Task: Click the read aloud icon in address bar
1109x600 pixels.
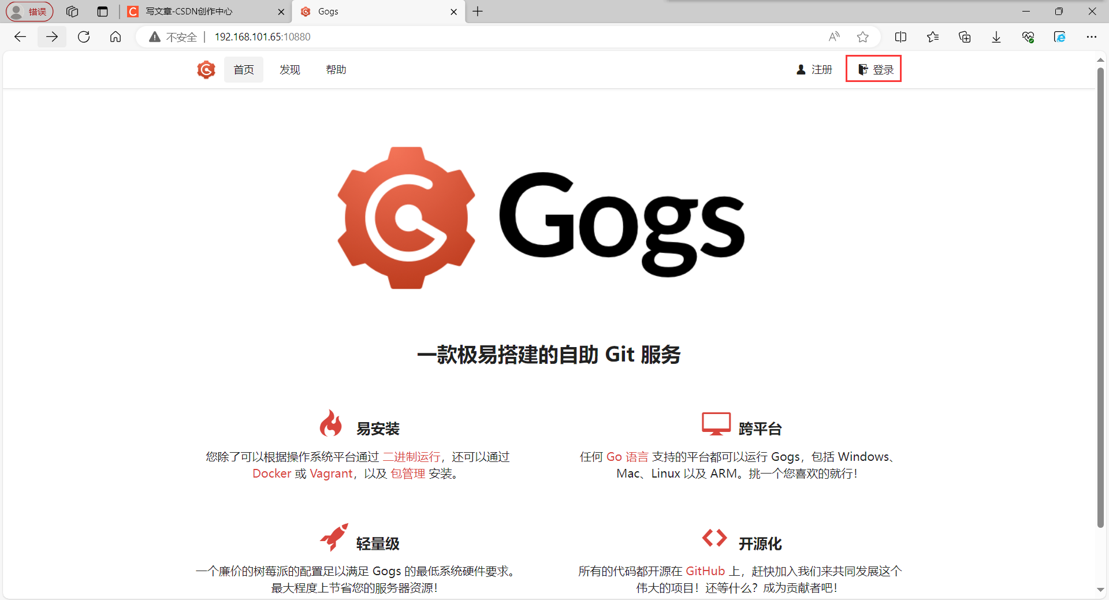Action: click(834, 37)
